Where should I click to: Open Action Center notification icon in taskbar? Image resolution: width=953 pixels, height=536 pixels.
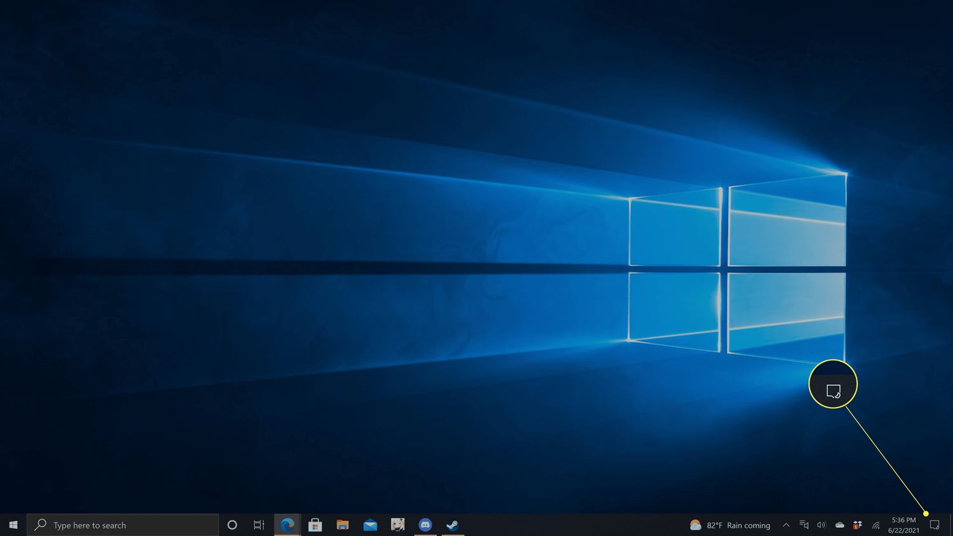(x=934, y=525)
